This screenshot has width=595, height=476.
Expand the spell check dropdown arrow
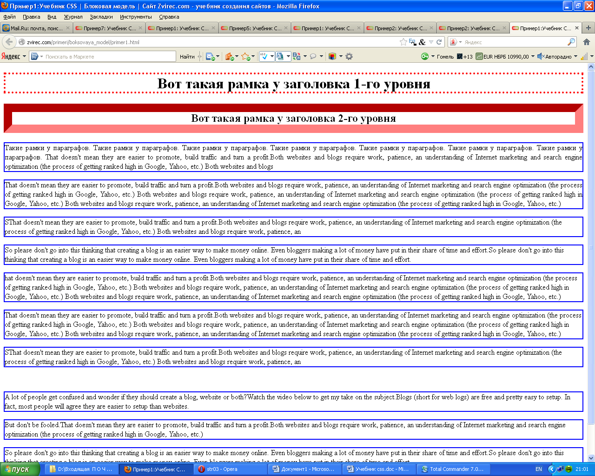pyautogui.click(x=272, y=57)
